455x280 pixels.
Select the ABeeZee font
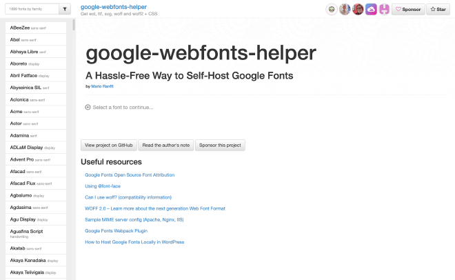point(21,26)
